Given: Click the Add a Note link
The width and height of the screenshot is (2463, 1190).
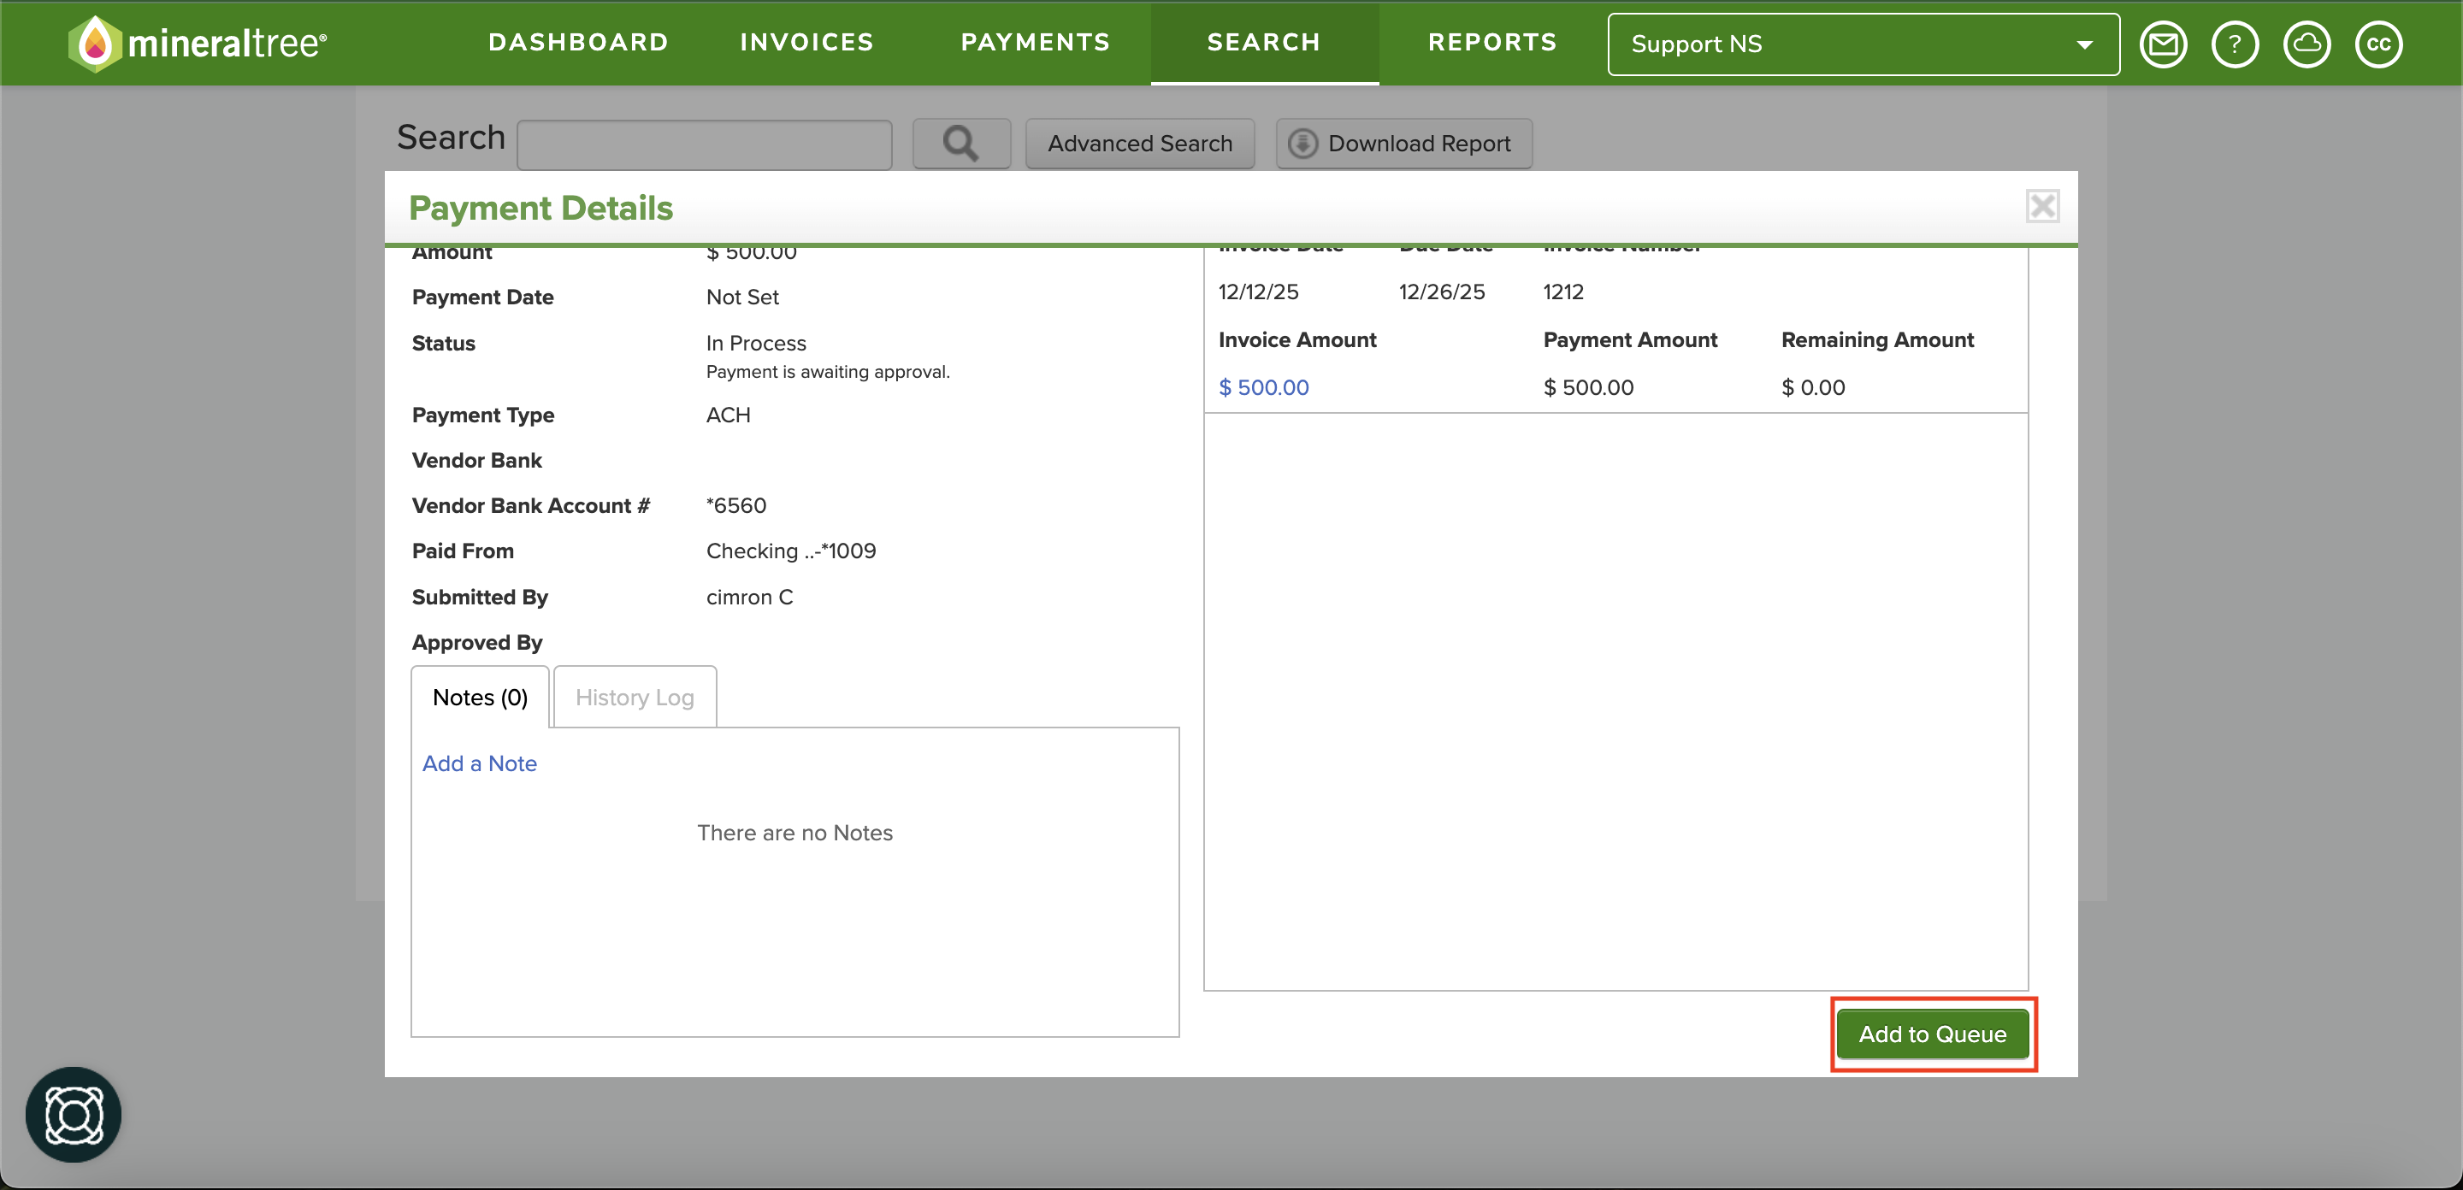Looking at the screenshot, I should point(479,763).
